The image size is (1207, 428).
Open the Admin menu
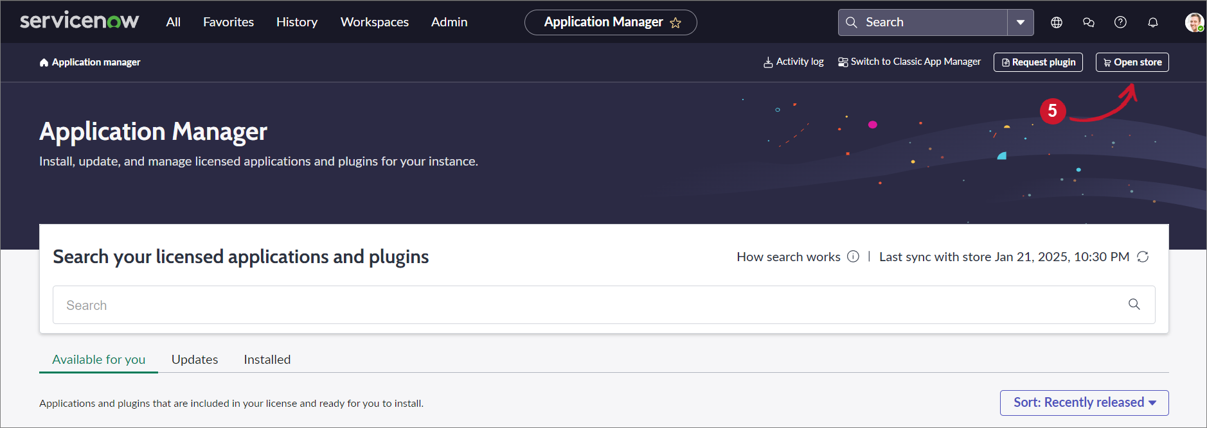(x=449, y=22)
